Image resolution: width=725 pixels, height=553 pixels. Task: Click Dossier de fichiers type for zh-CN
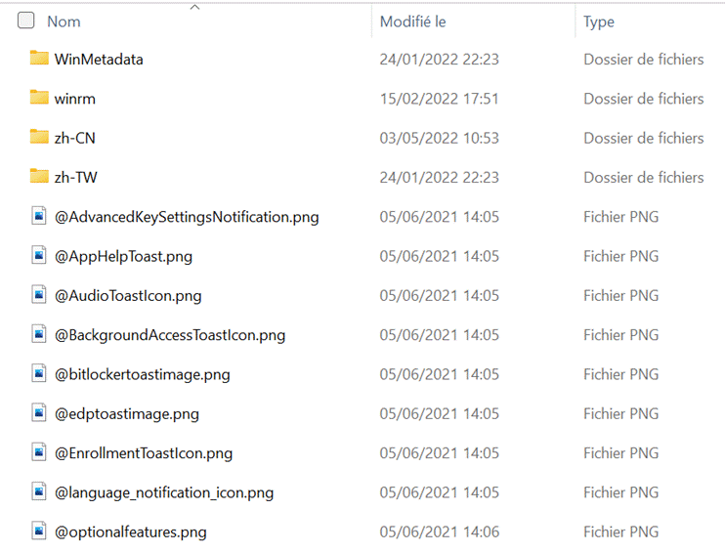point(644,138)
